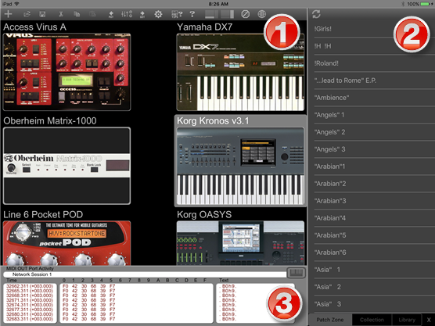Open settings via the gear icon
435x326 pixels.
click(158, 14)
